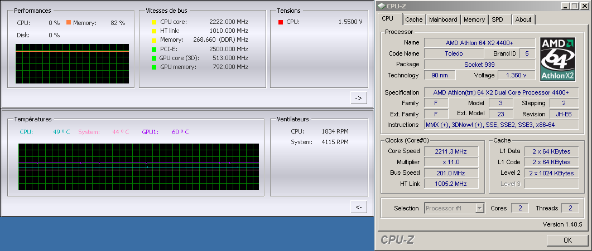Click the left arrow '<-' button
Viewport: 592px width, 251px height.
coord(359,206)
